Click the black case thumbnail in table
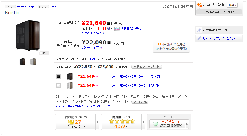Viewport: 247px width, 136px height. point(70,77)
